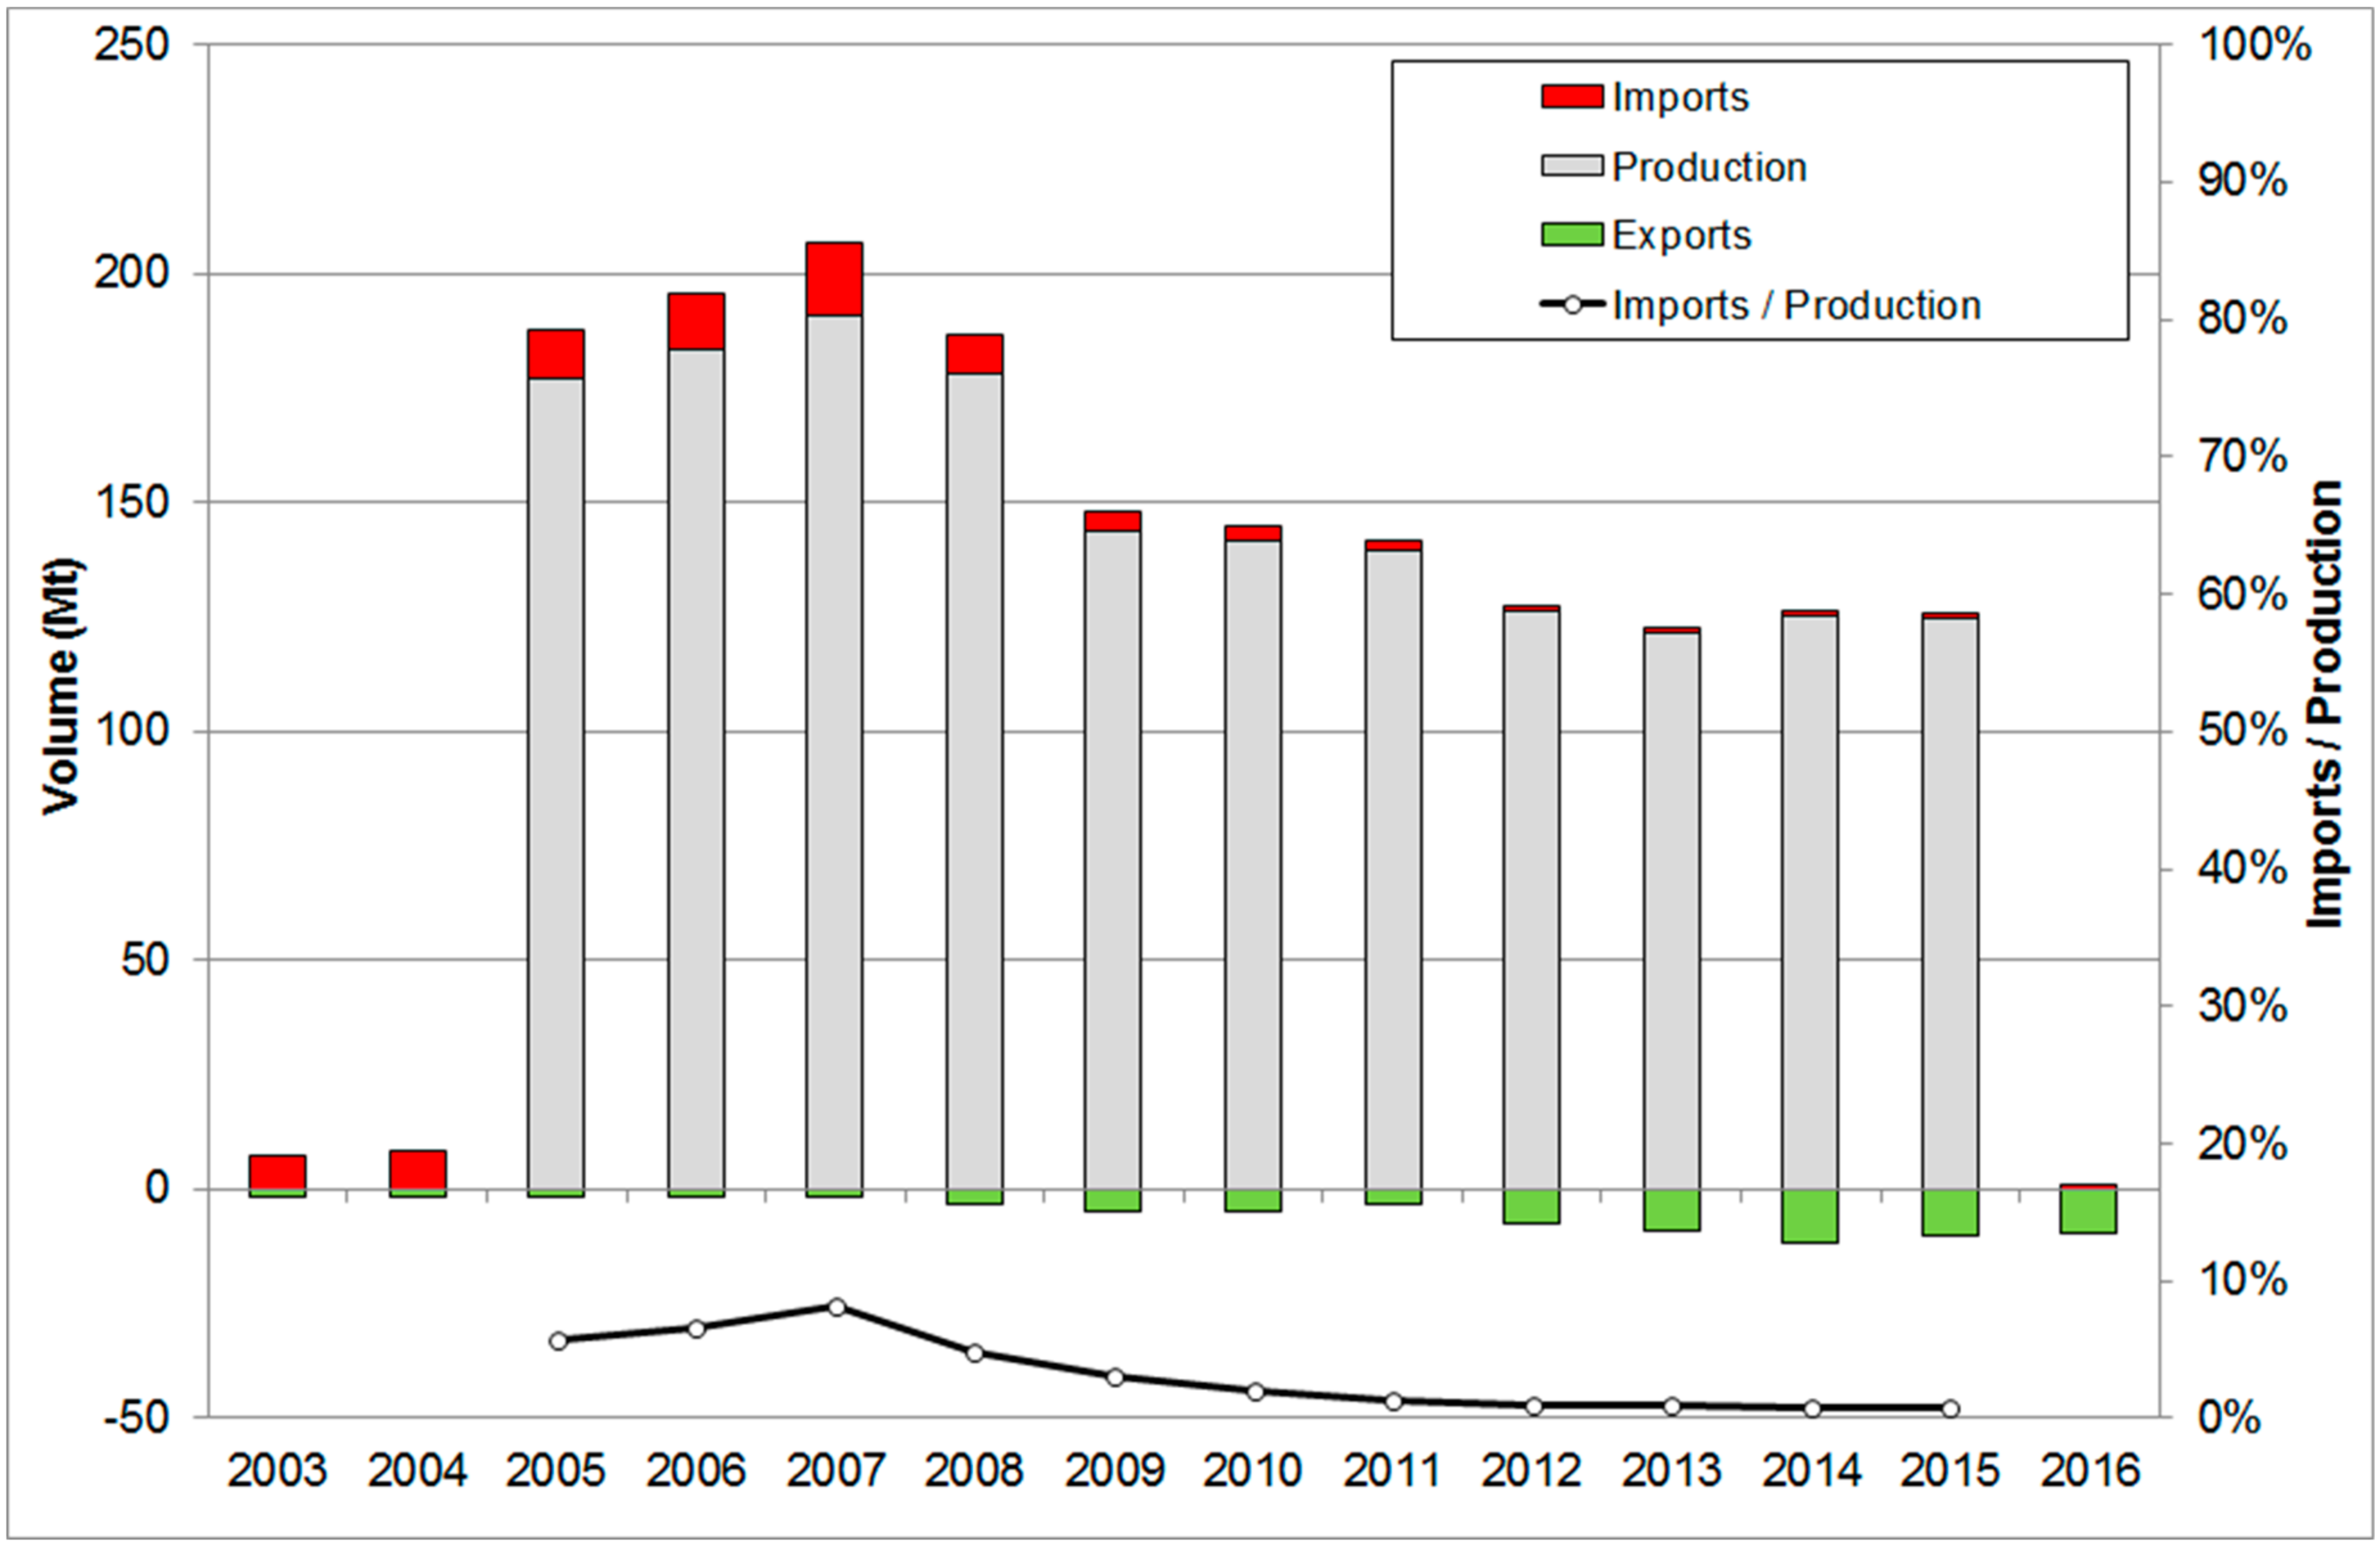
Task: Click the green Exports legend swatch
Action: pyautogui.click(x=1572, y=235)
